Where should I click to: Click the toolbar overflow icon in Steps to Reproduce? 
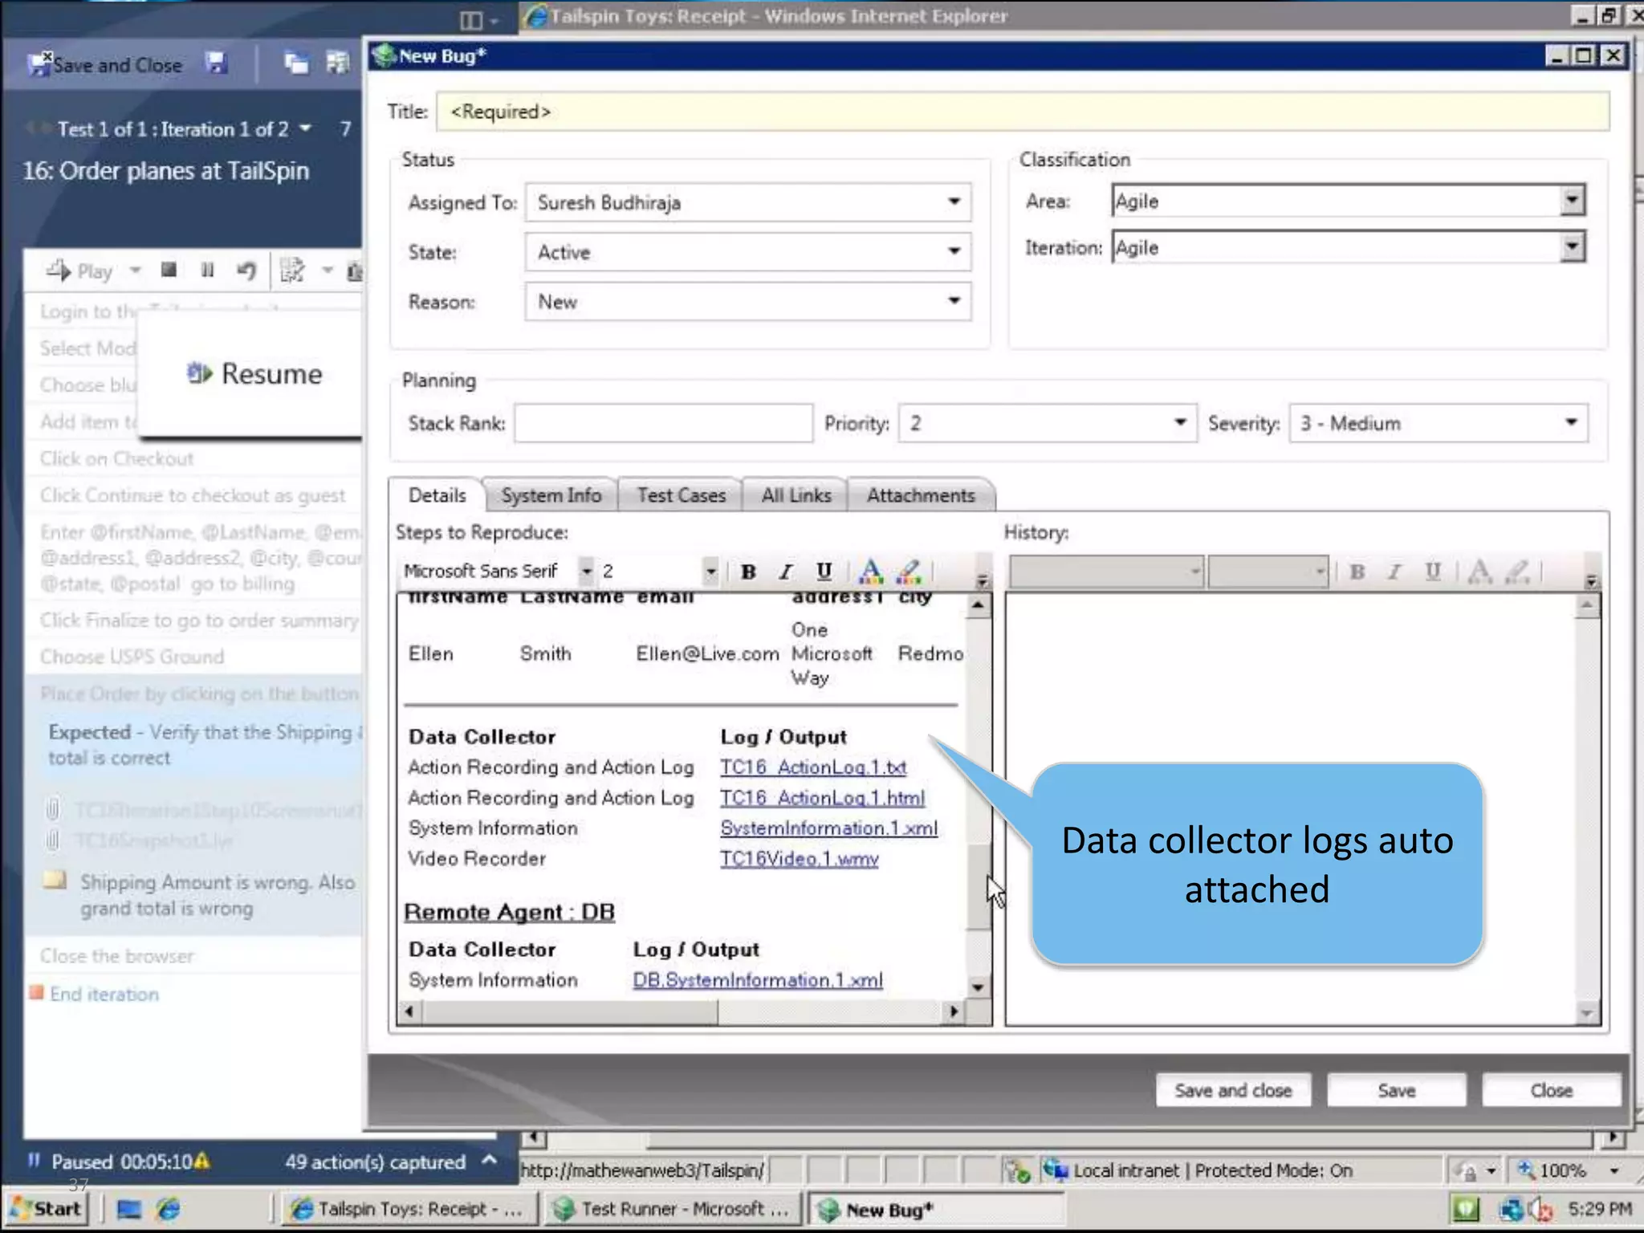(982, 579)
